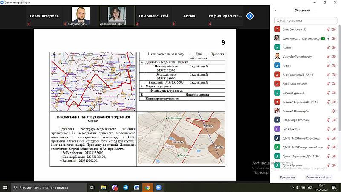This screenshot has height=192, width=341.
Task: Click muted mic icon for Богдан Гурський
Action: point(328,93)
